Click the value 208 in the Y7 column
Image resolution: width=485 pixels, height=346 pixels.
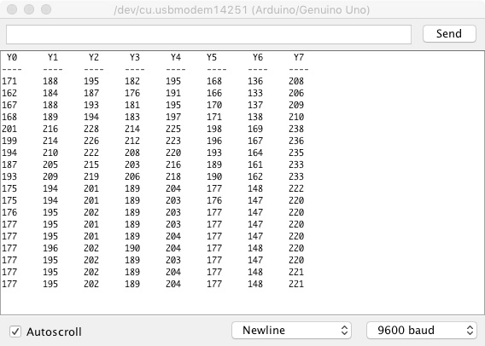(x=296, y=81)
